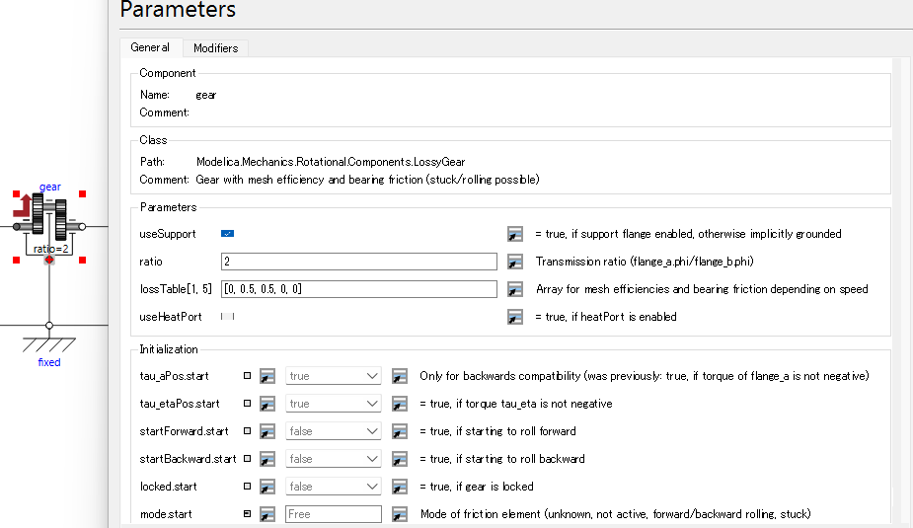
Task: Click the ratio input field
Action: (358, 262)
